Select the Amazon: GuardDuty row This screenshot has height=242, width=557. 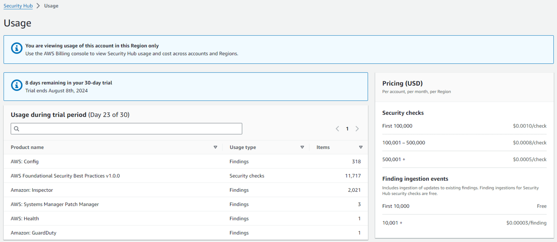[186, 233]
